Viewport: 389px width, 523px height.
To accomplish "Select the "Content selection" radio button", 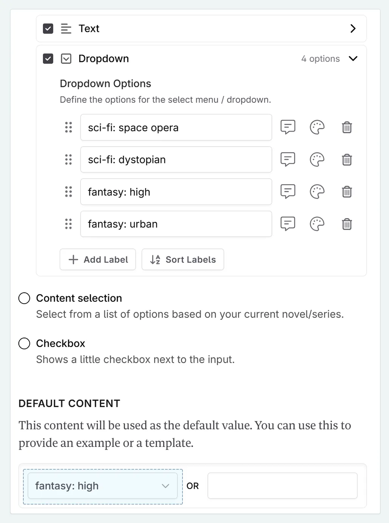I will pyautogui.click(x=24, y=298).
